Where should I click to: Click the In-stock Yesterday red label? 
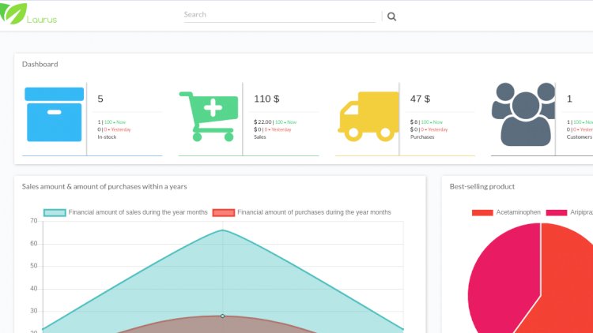[x=121, y=129]
